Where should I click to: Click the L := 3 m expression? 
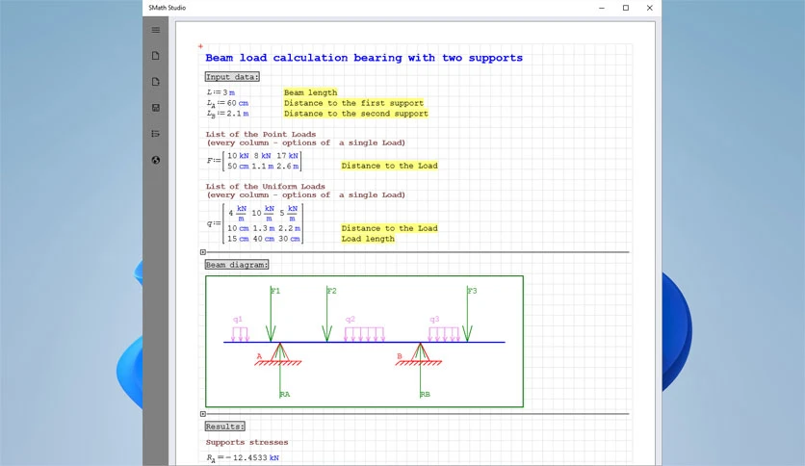coord(221,92)
